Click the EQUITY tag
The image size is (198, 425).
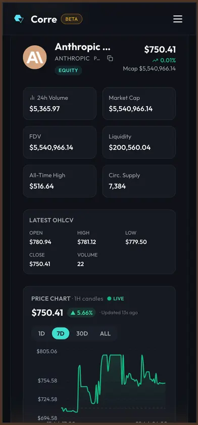[68, 70]
